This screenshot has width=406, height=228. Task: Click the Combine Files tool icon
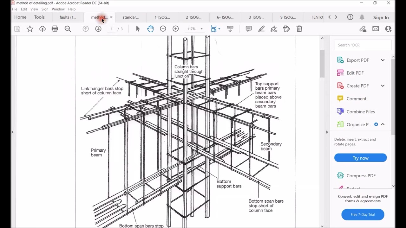point(340,111)
